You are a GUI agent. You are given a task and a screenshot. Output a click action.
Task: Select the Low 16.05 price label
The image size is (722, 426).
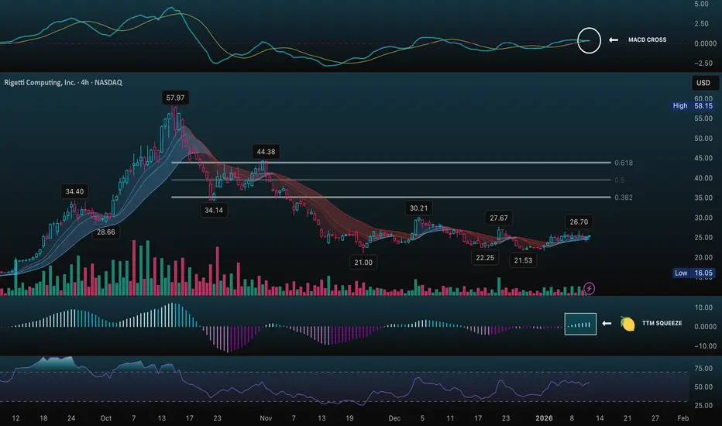(x=693, y=273)
